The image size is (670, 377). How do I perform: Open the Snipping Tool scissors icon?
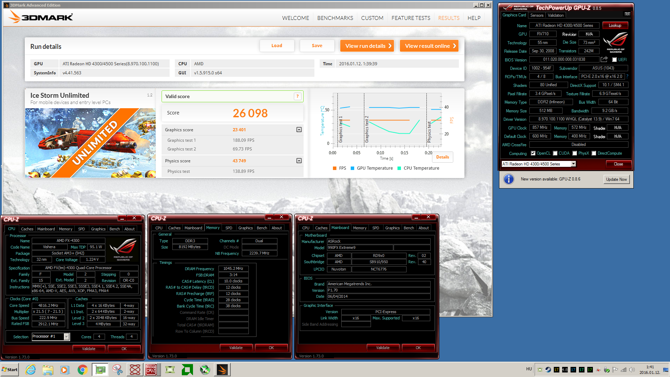[118, 369]
